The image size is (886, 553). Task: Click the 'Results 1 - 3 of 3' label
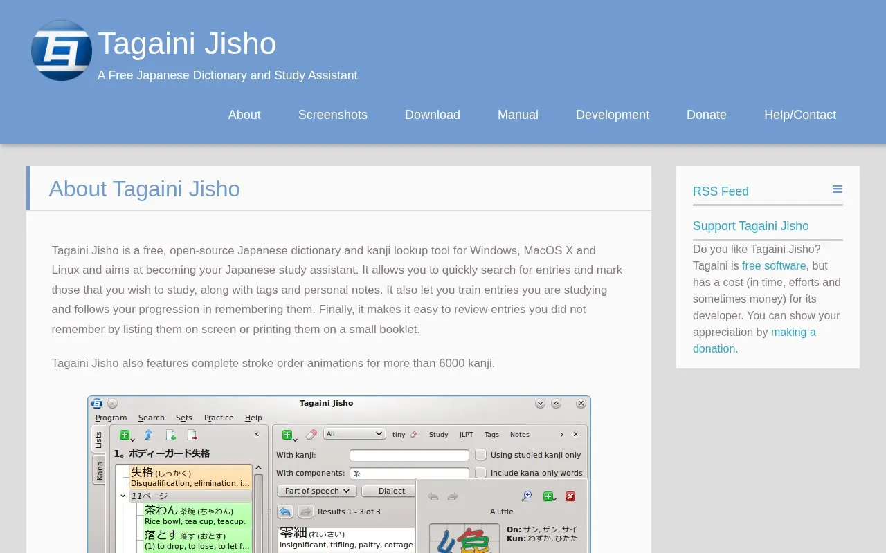349,512
